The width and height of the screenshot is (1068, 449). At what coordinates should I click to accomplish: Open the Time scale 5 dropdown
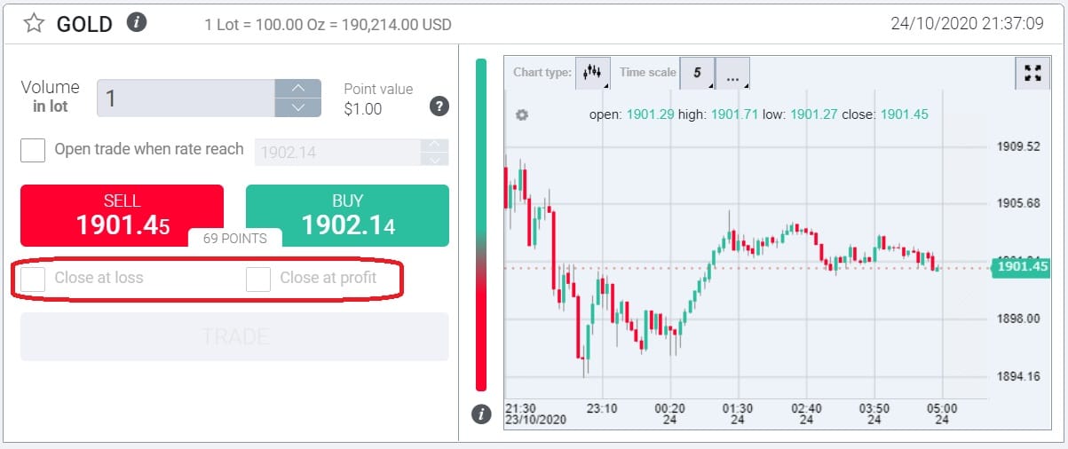tap(697, 74)
